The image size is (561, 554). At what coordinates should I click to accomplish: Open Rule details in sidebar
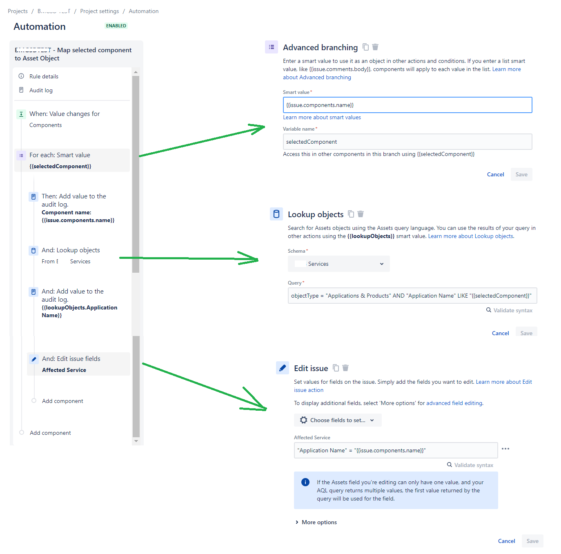click(44, 76)
